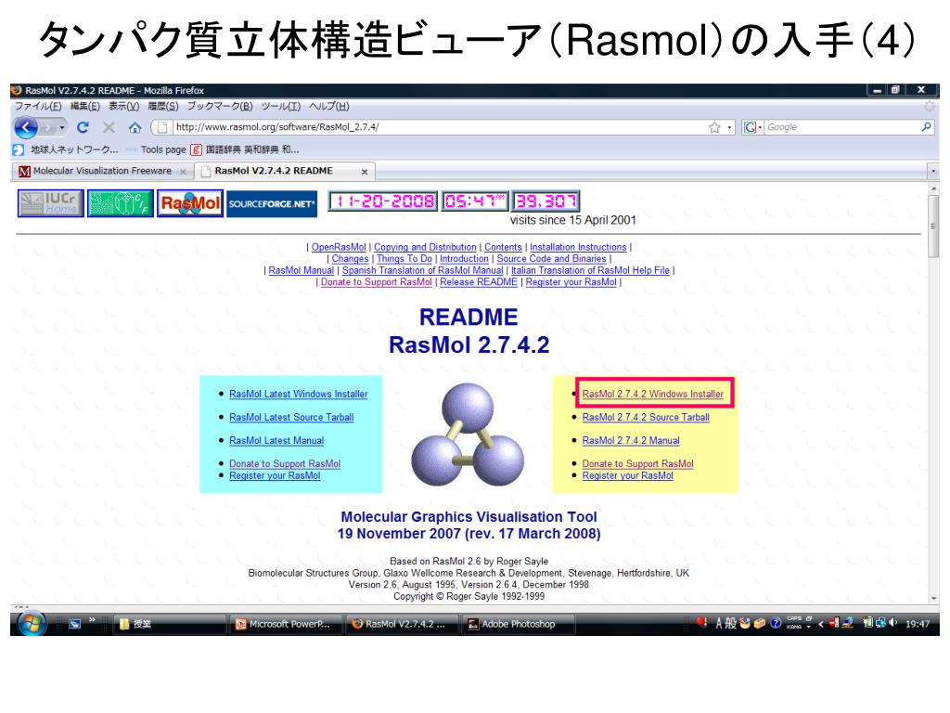950x713 pixels.
Task: Click RasMol 2.7.4.2 Source Tarball link
Action: [x=646, y=418]
